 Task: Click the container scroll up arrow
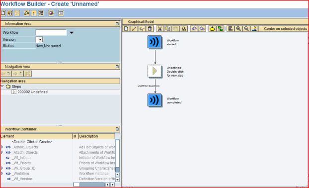click(117, 175)
